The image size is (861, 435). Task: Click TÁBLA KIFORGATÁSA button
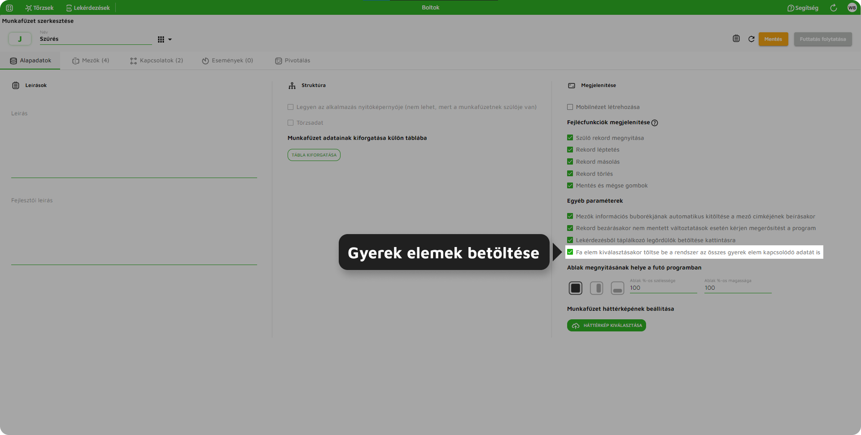(314, 155)
